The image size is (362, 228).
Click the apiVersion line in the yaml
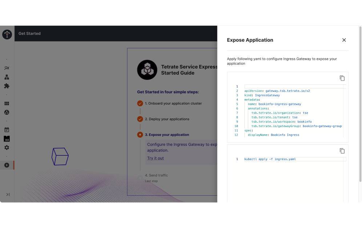(x=277, y=91)
